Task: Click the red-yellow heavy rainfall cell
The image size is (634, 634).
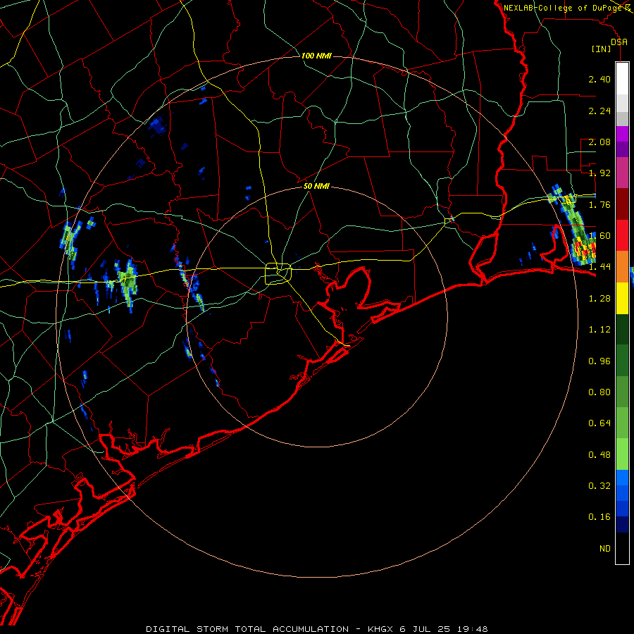Action: click(x=585, y=249)
